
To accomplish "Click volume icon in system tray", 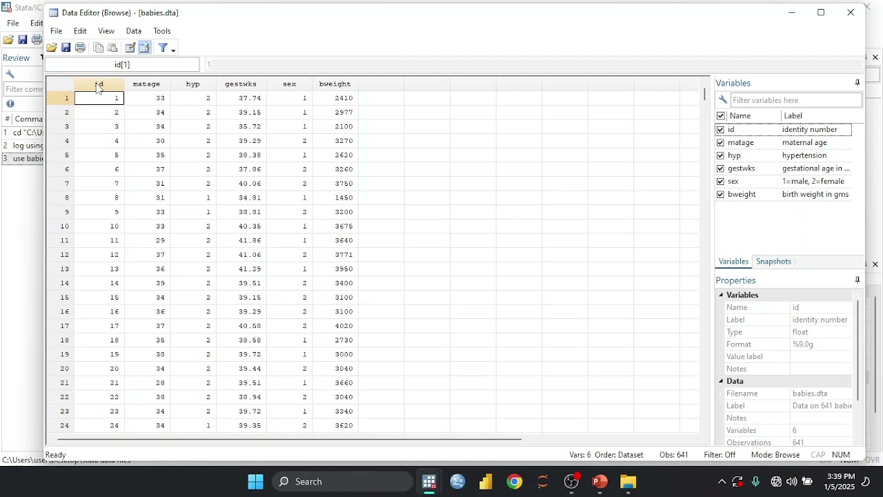I will click(x=792, y=482).
